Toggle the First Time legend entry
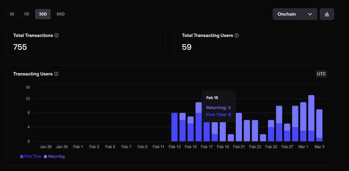 click(31, 156)
